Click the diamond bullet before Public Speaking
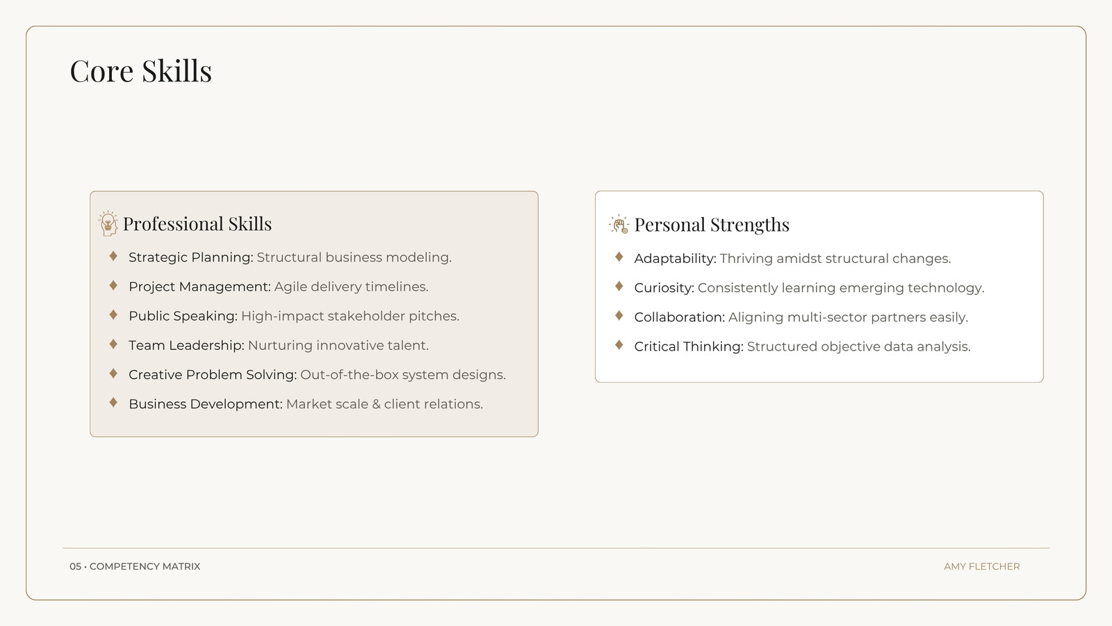 point(113,315)
